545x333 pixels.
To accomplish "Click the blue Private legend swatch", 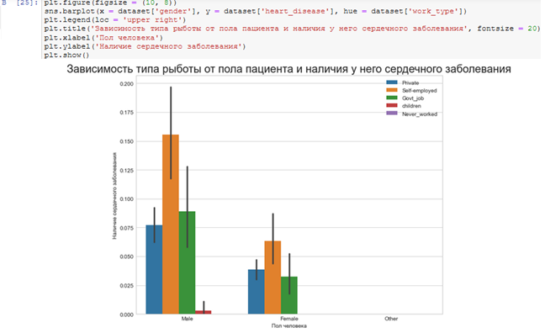I will coord(392,82).
